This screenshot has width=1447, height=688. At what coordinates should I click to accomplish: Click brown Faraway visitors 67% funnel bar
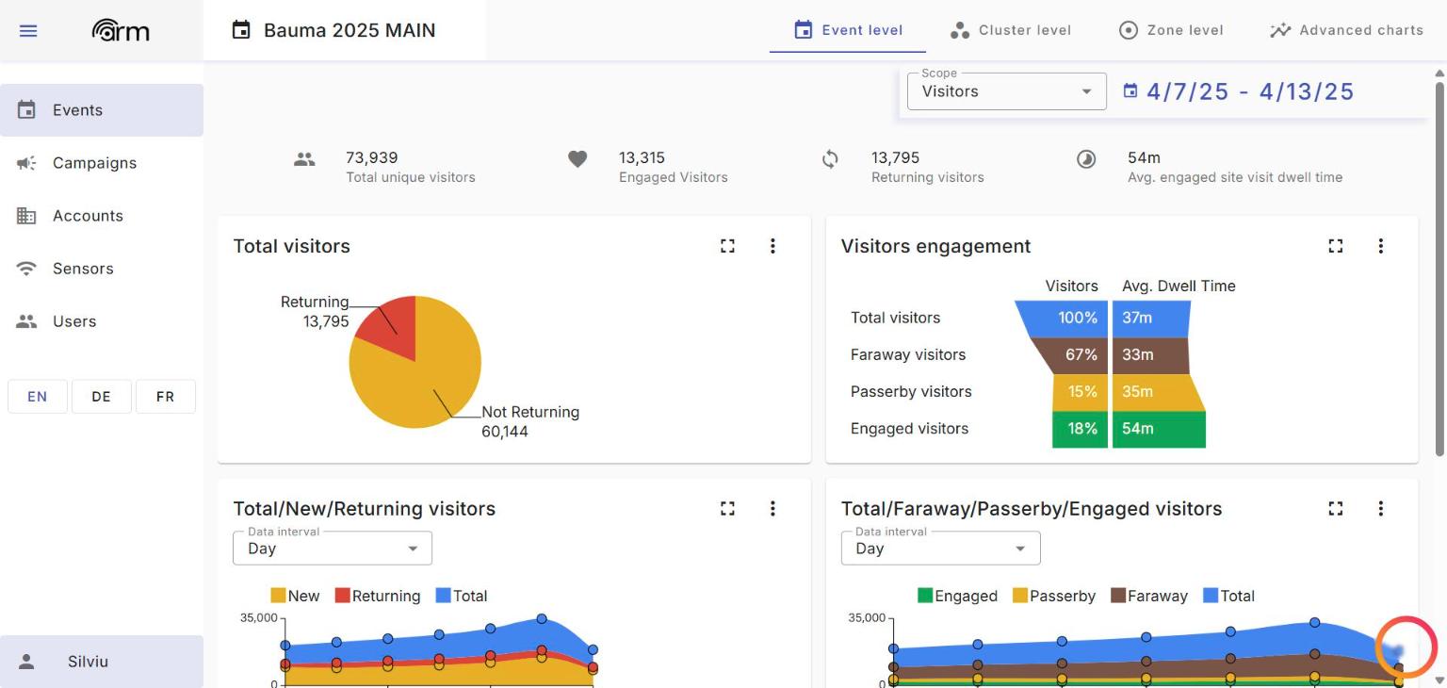pos(1071,355)
